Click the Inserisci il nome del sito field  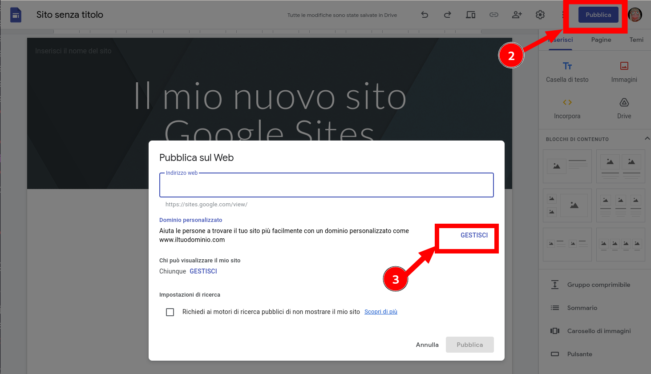(73, 51)
